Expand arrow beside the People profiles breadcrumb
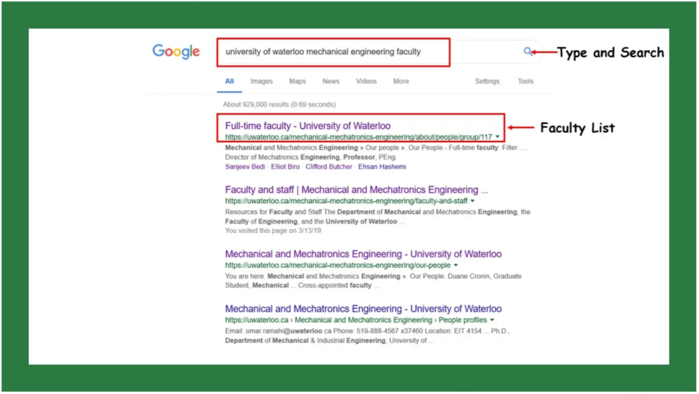Viewport: 699px width, 394px height. [x=492, y=320]
